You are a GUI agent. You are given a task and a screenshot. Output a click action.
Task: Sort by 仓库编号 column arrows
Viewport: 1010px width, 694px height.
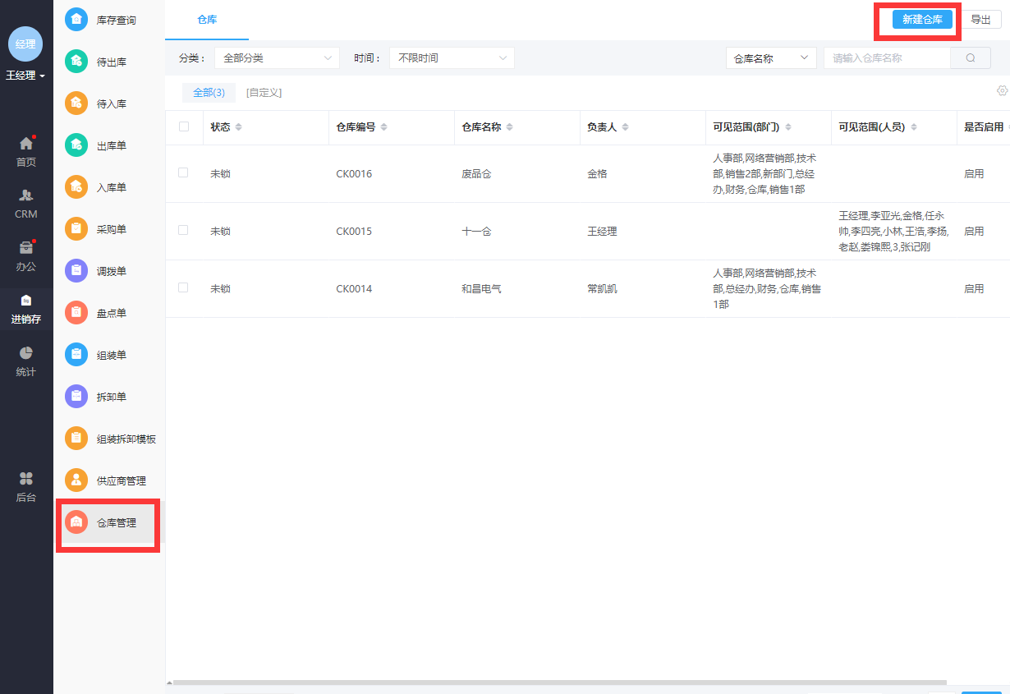tap(383, 127)
